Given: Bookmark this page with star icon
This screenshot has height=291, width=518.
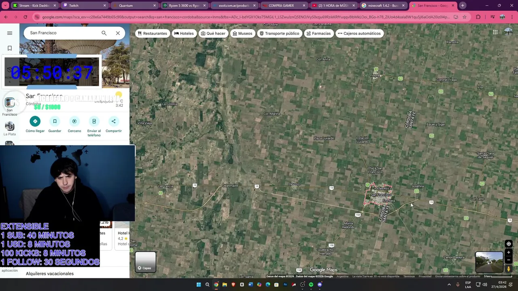Looking at the screenshot, I should (465, 17).
